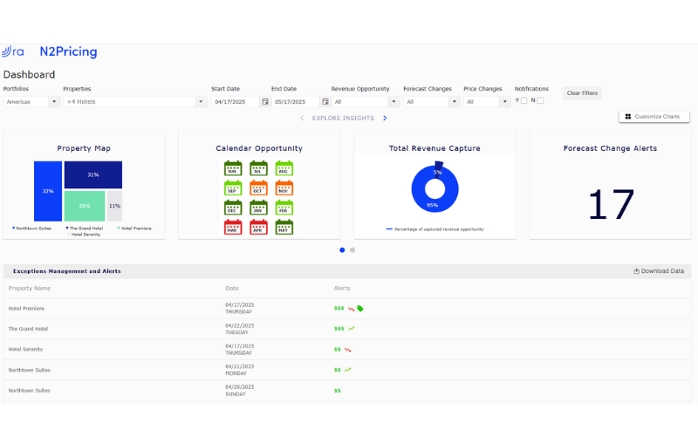
Task: Click the OCT calendar icon
Action: click(258, 188)
